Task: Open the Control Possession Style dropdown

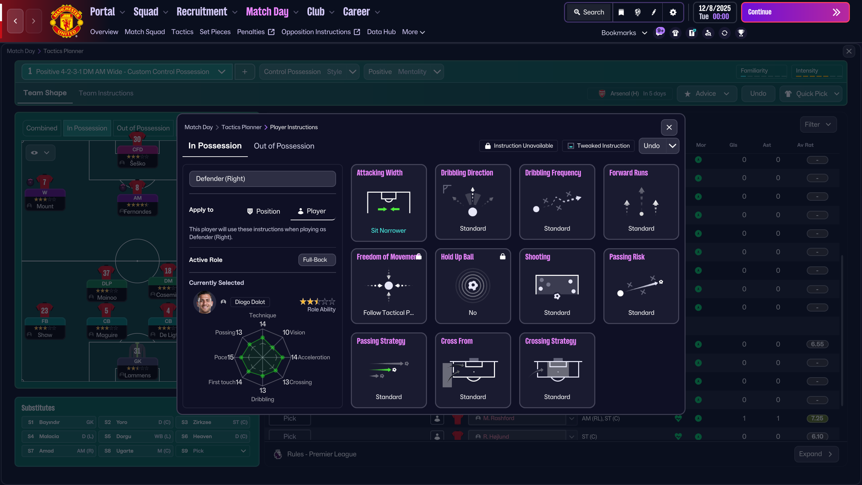Action: (309, 72)
